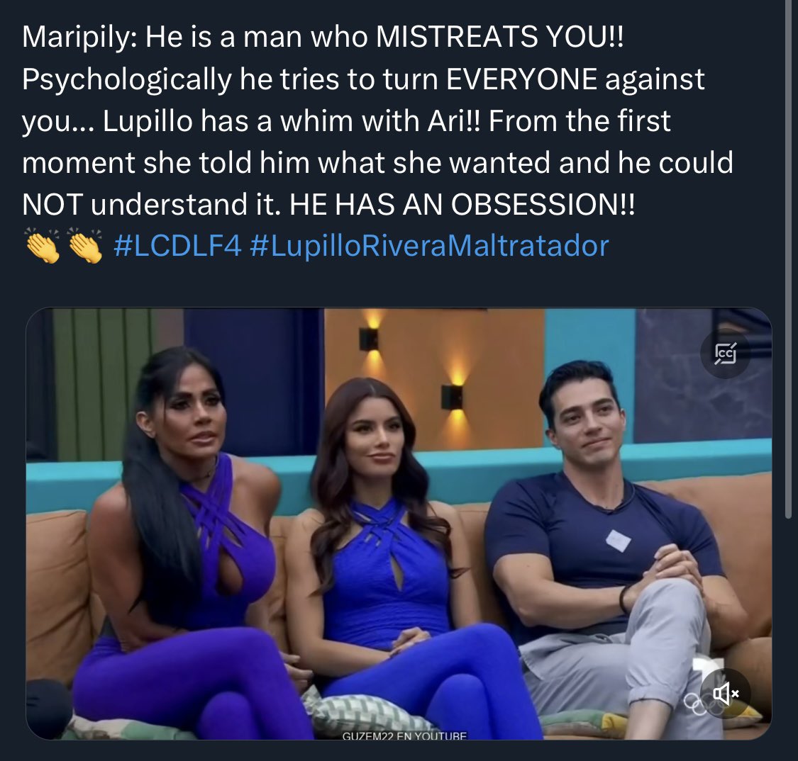Click the MISTREATS YOU!! text in the tweet
Viewport: 798px width, 761px height.
tap(499, 37)
